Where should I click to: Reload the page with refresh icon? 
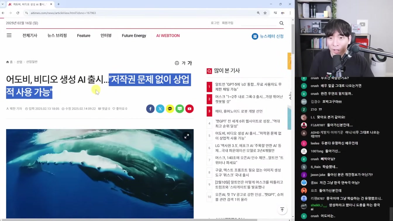pyautogui.click(x=18, y=13)
